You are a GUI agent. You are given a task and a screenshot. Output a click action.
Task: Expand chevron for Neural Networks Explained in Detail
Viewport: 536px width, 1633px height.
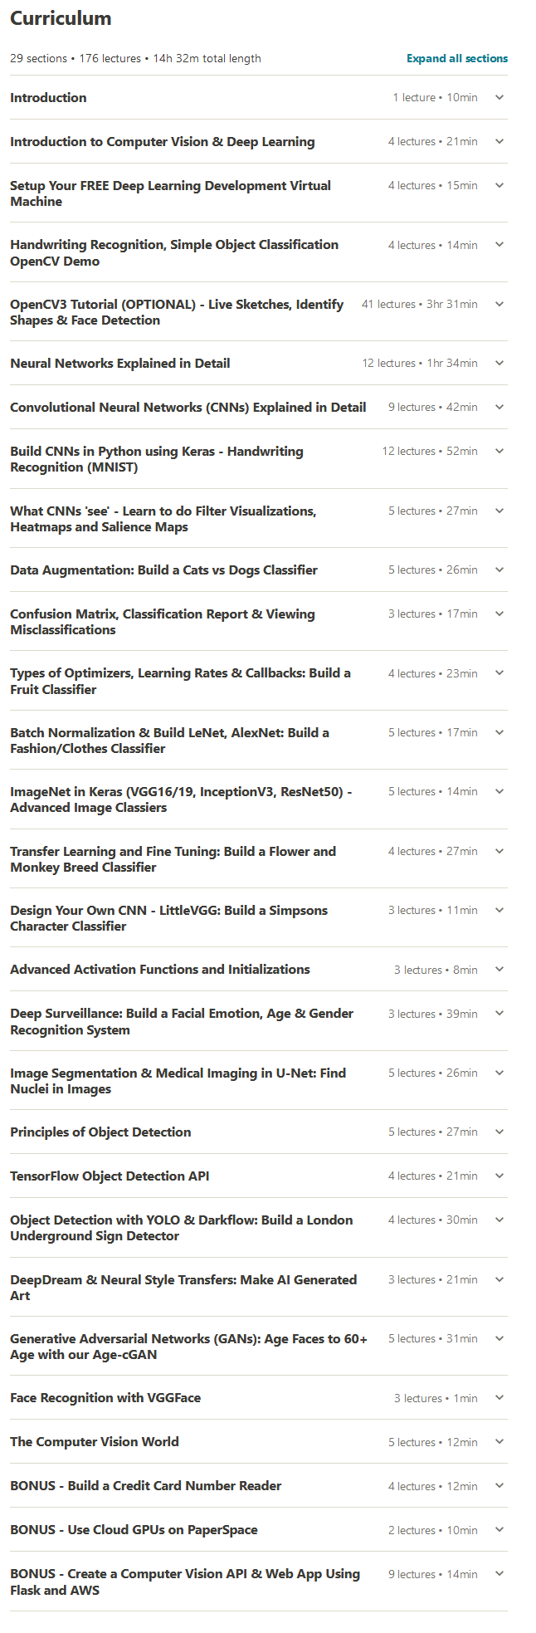click(x=499, y=363)
